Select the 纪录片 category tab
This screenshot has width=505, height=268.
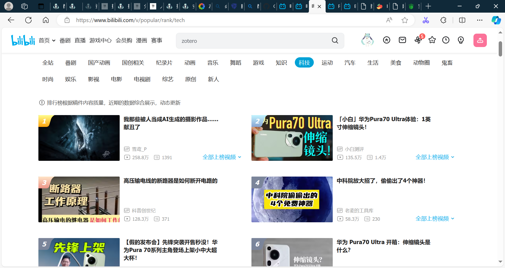click(x=164, y=63)
